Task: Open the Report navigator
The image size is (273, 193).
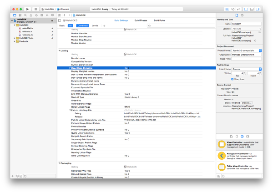Action: pyautogui.click(x=53, y=15)
